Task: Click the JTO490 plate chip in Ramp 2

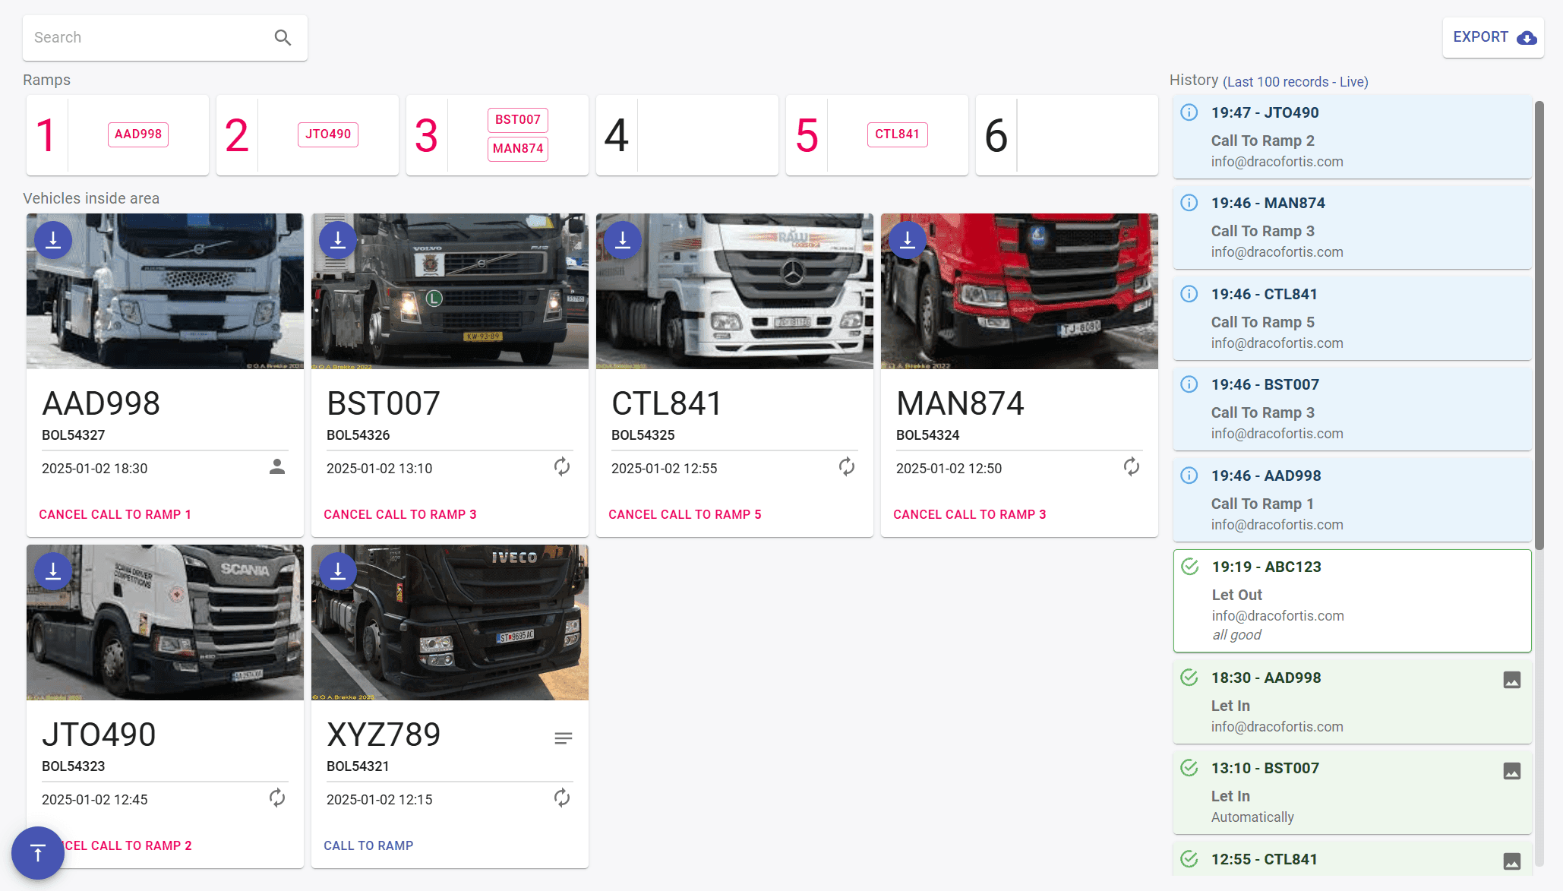Action: 327,134
